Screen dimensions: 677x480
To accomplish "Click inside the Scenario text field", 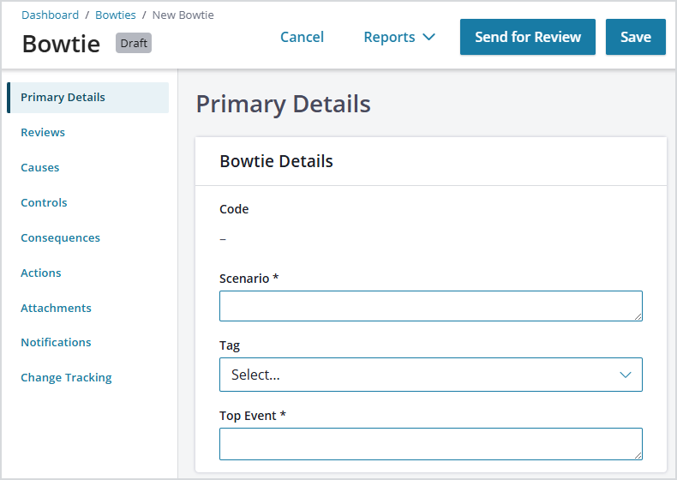I will point(430,306).
